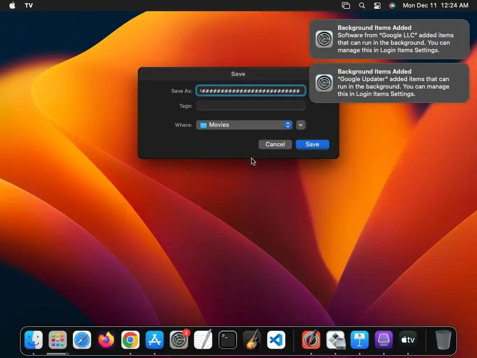Open the Google Updater background items notification

tap(389, 83)
